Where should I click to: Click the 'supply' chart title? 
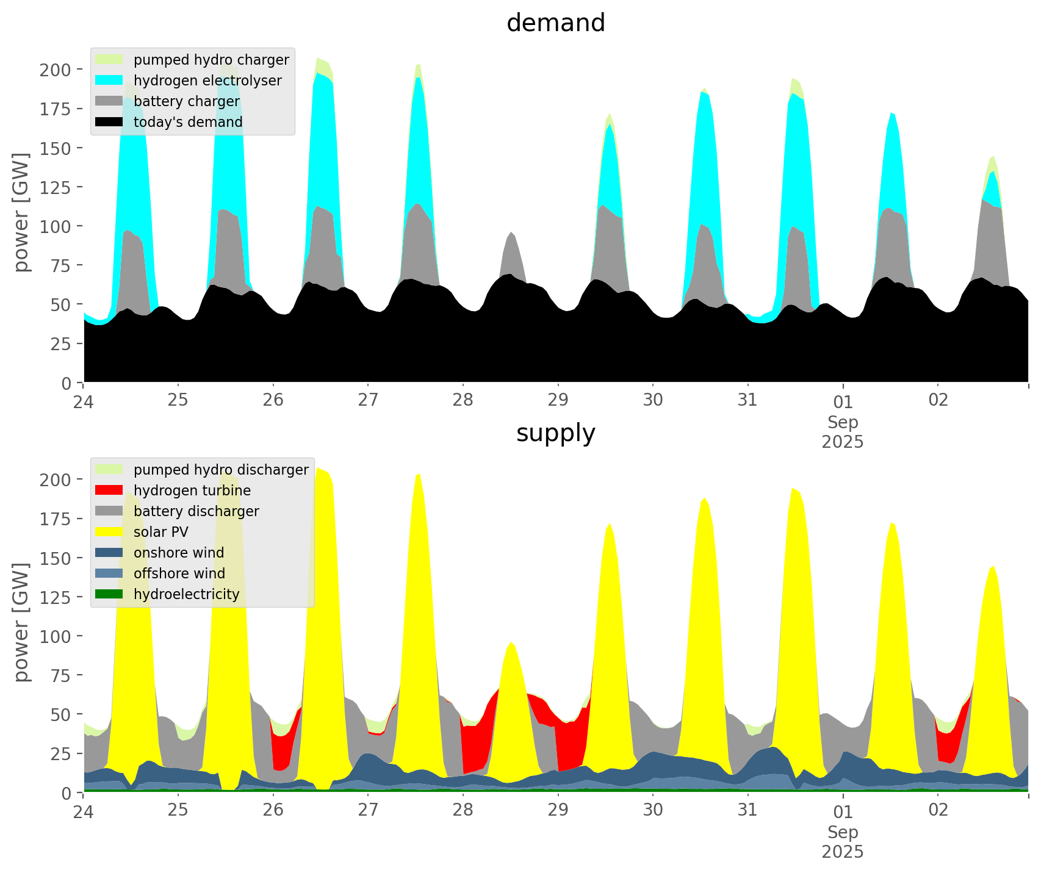coord(555,433)
